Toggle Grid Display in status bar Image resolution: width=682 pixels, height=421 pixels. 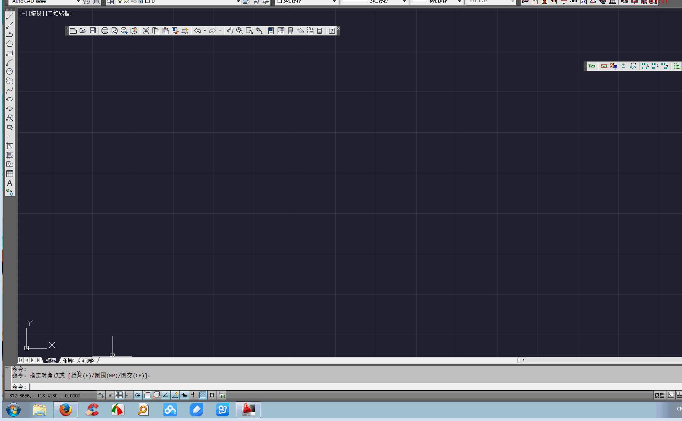point(119,395)
